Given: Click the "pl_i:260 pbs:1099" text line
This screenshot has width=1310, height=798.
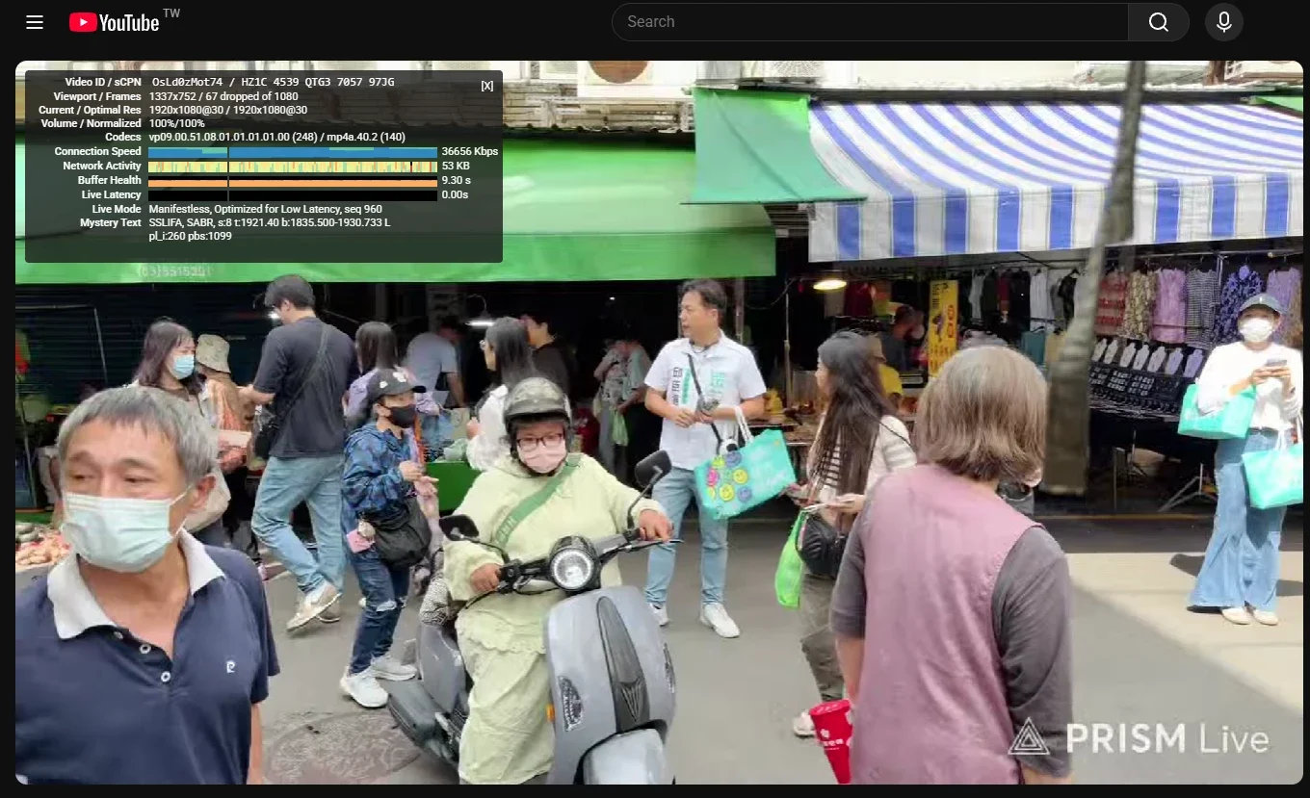Looking at the screenshot, I should [191, 237].
